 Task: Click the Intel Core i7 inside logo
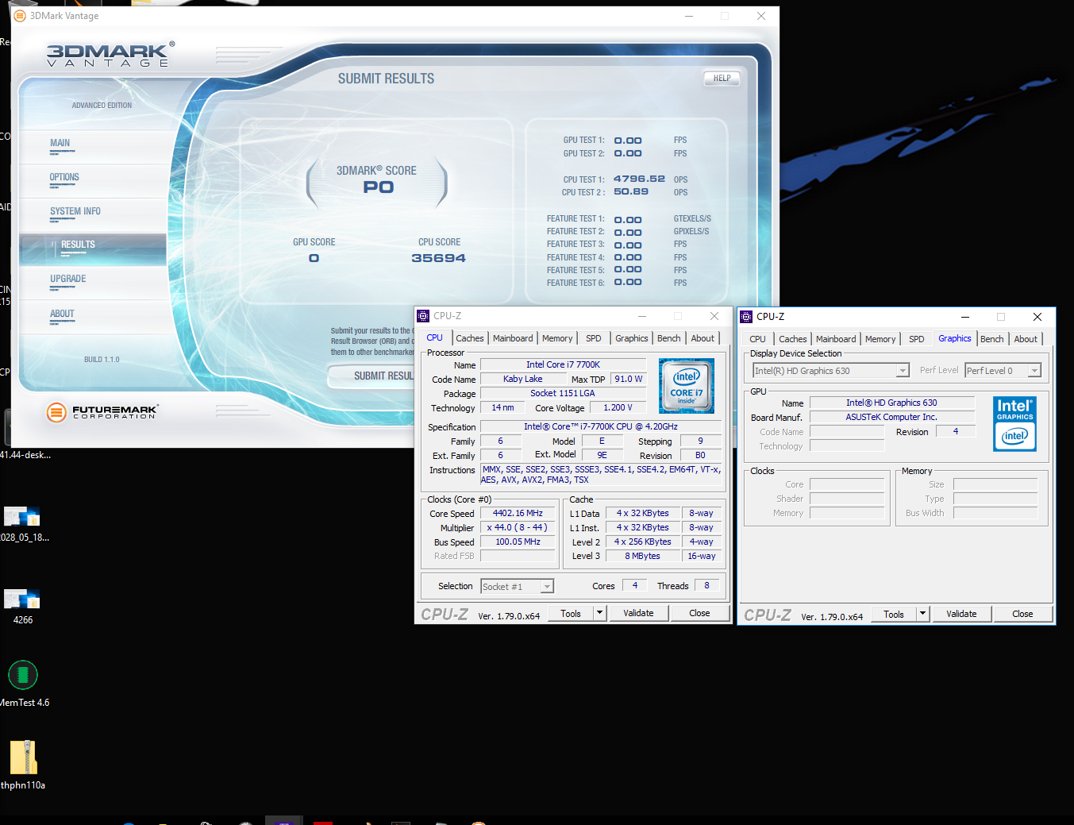tap(687, 386)
